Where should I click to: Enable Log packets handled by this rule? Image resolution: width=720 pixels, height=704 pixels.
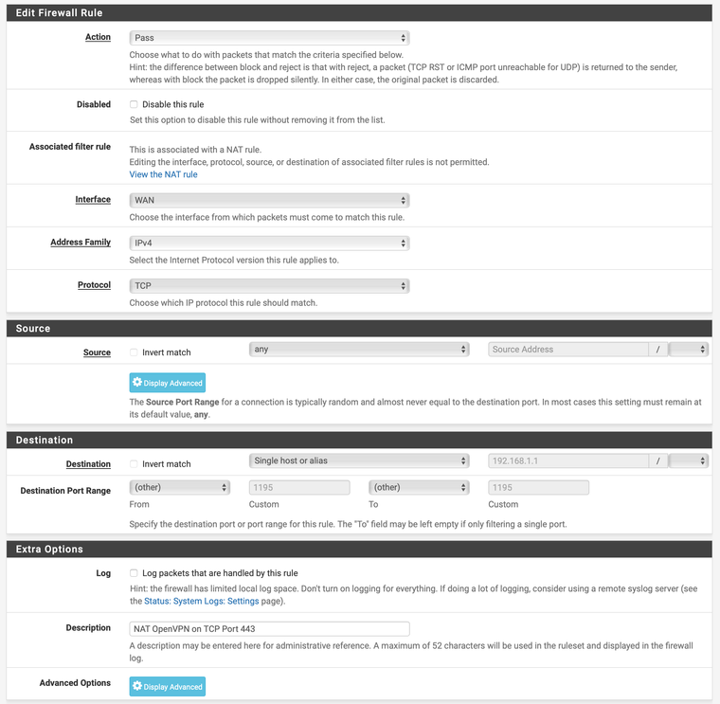click(134, 572)
